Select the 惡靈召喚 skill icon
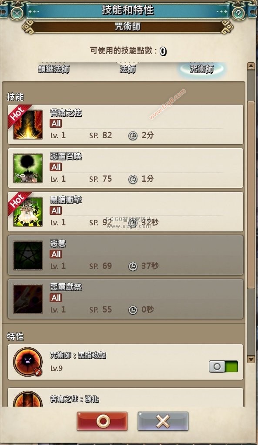258x445 pixels. (28, 168)
